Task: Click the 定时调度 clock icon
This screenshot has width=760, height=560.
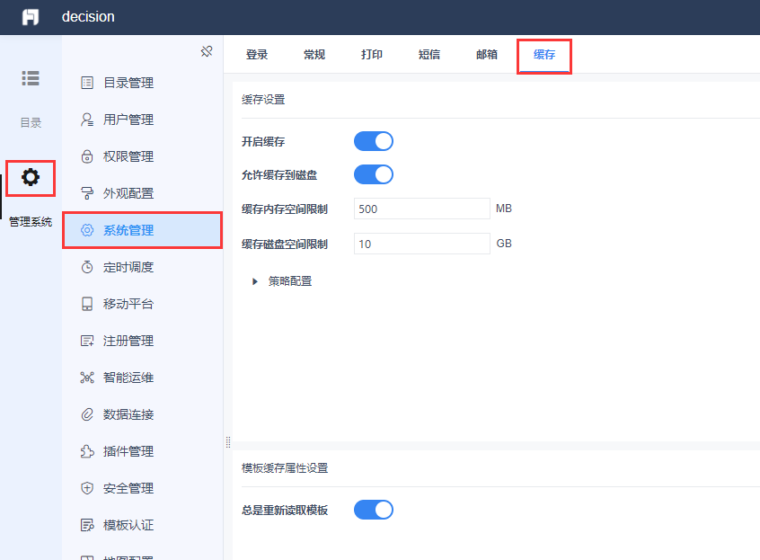Action: 87,267
